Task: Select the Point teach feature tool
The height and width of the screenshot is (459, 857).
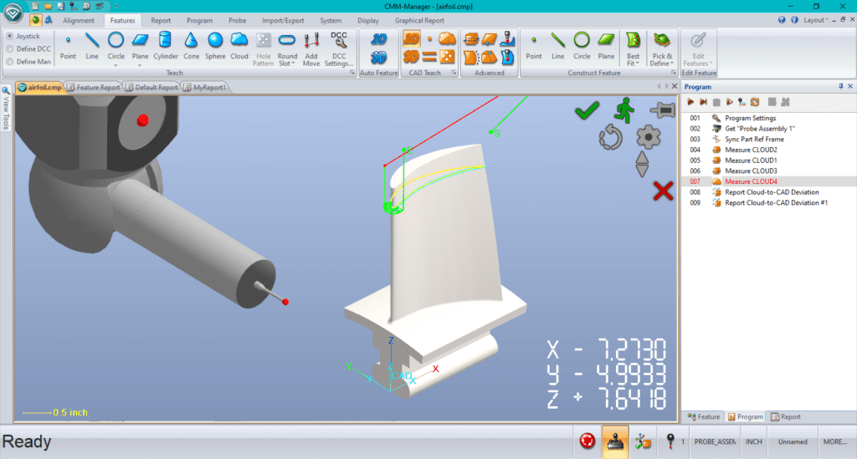Action: [x=68, y=48]
